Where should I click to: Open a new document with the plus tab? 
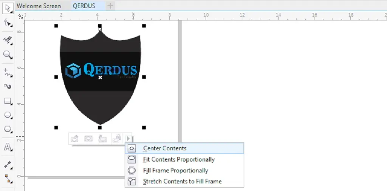[x=110, y=6]
